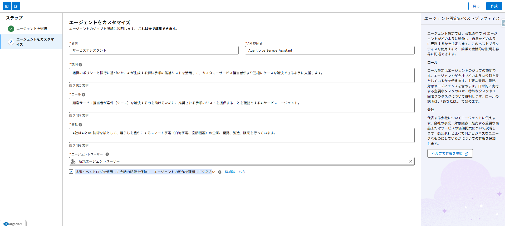The height and width of the screenshot is (226, 505).
Task: Open the エージェントユーザー lookup field
Action: (x=237, y=161)
